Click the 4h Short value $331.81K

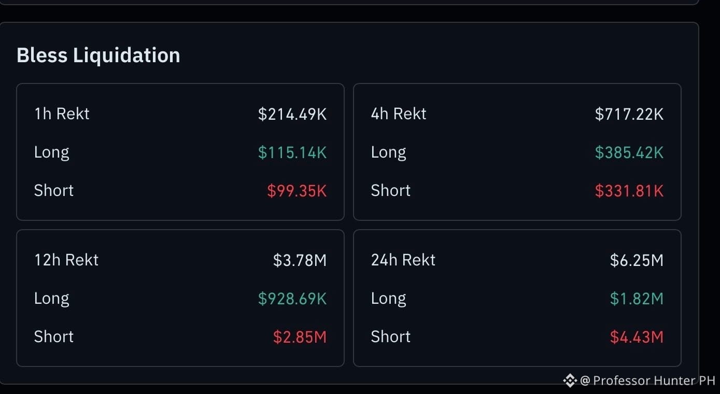click(629, 191)
